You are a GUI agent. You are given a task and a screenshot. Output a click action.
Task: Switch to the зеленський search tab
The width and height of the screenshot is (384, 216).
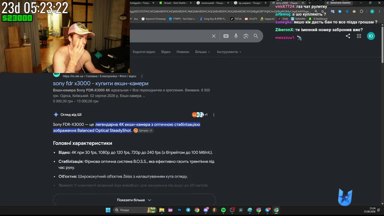tap(212, 3)
